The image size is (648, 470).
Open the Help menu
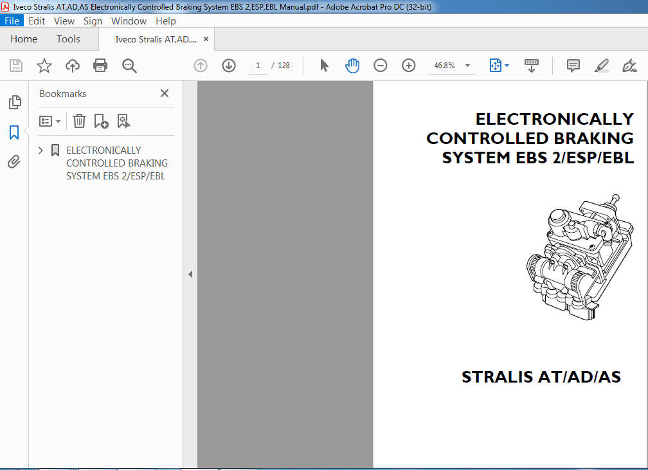coord(166,21)
